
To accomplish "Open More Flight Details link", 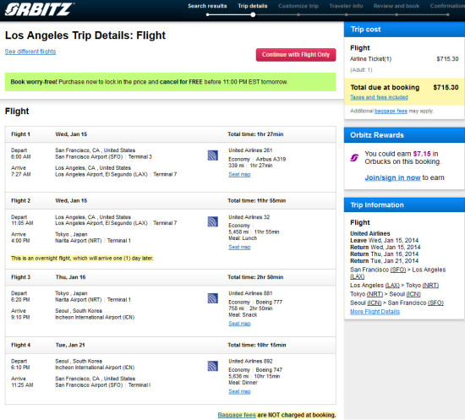I will point(375,312).
